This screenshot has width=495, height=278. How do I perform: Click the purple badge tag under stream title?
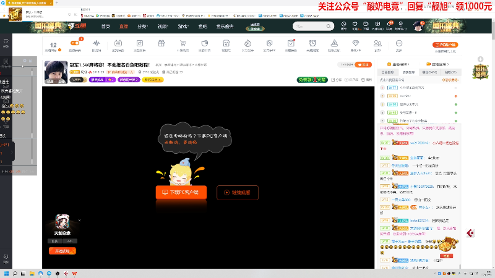click(x=102, y=80)
